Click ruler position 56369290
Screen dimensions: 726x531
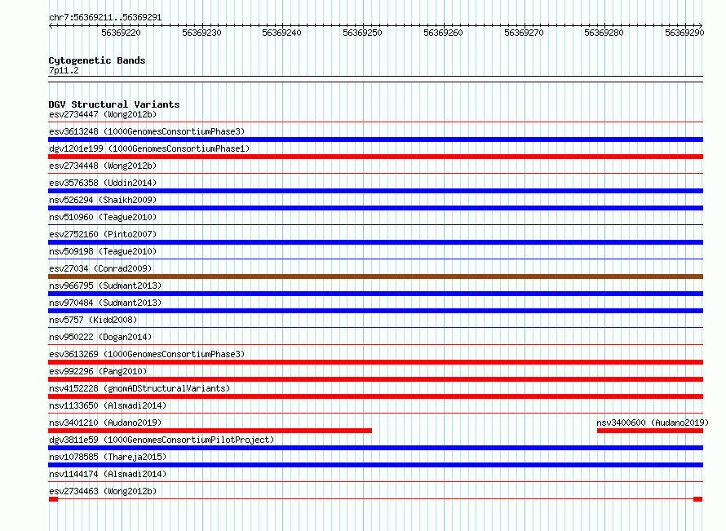(684, 33)
